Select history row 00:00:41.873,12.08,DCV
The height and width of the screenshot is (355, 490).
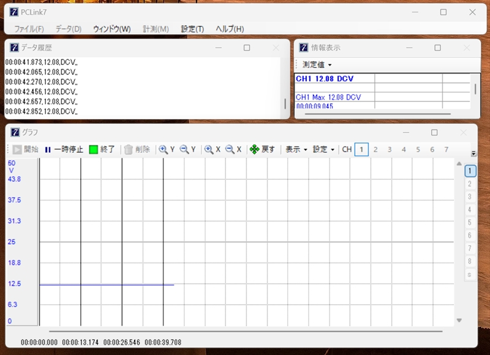click(41, 62)
